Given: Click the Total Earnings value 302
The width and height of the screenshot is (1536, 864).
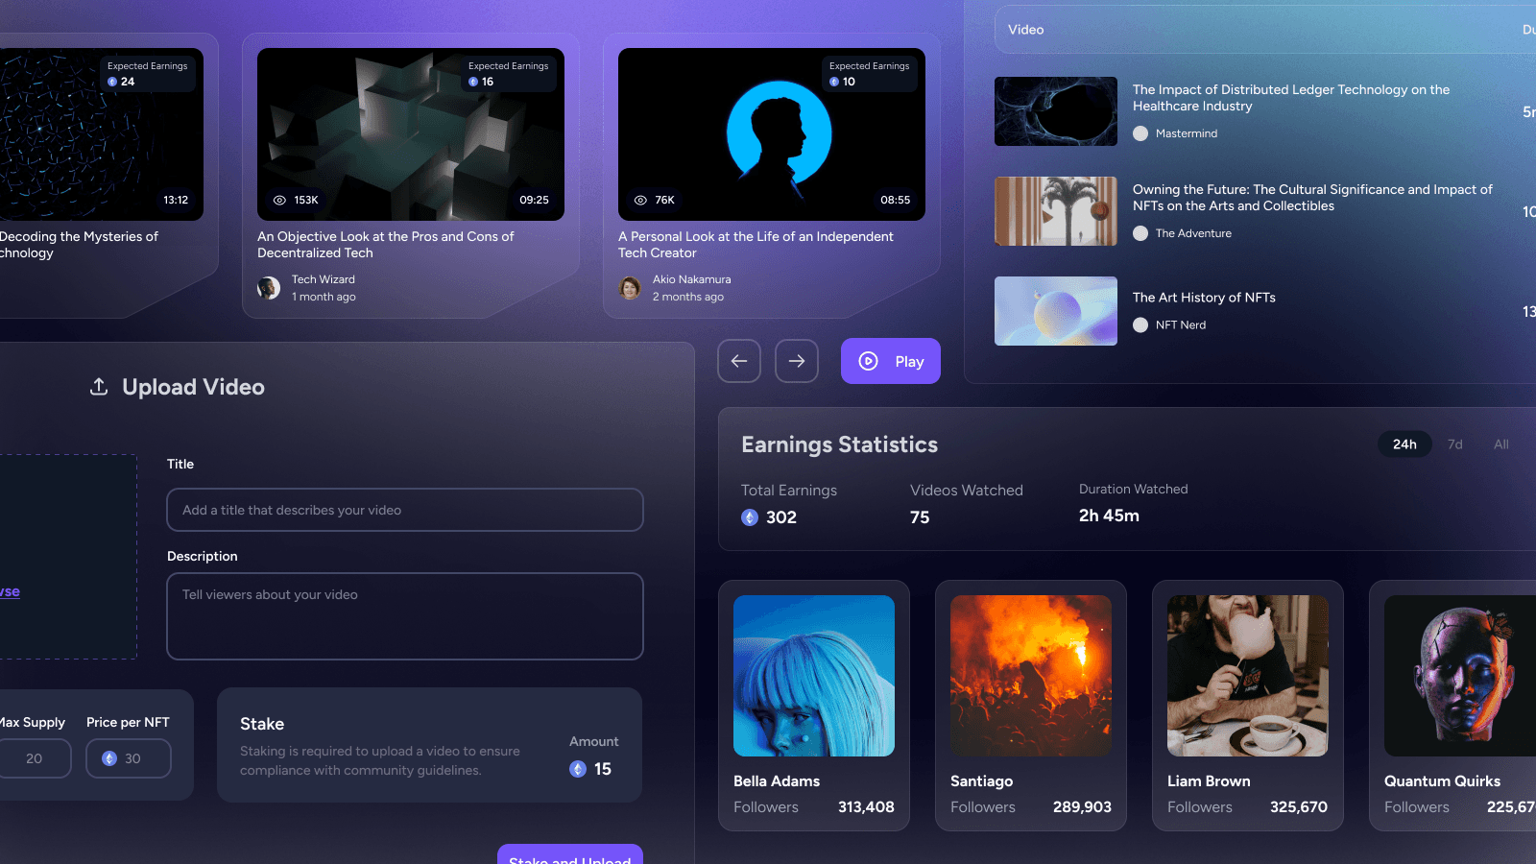Looking at the screenshot, I should point(781,517).
